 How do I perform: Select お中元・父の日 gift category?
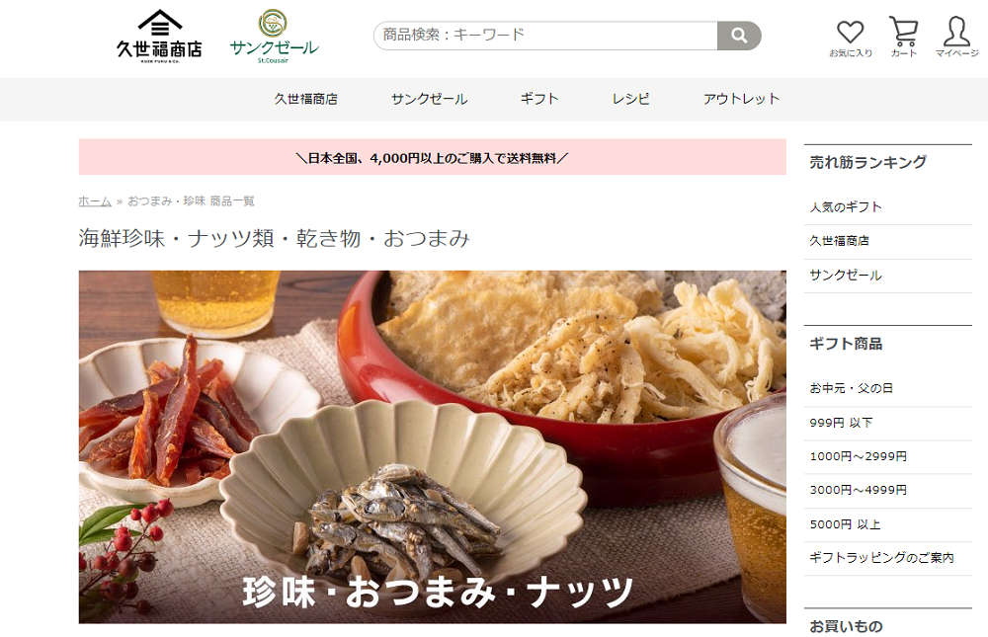pyautogui.click(x=851, y=388)
